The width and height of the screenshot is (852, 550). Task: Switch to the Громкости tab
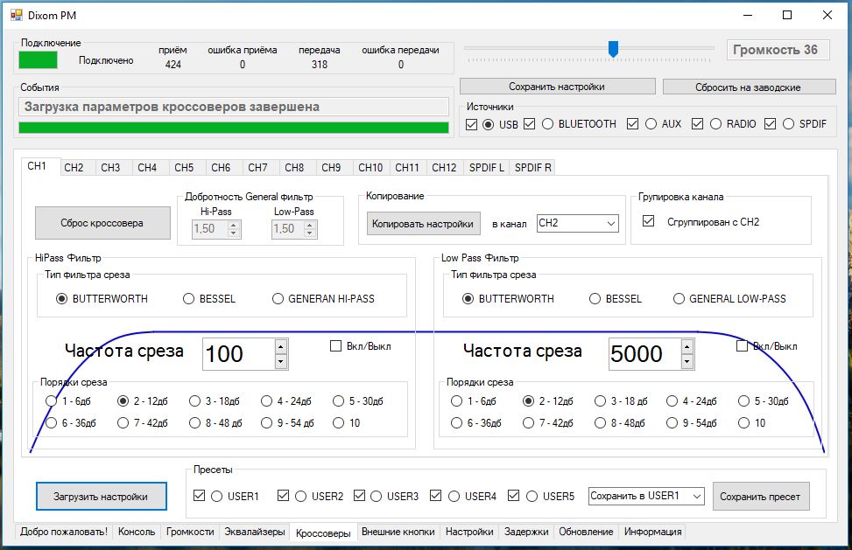point(190,533)
